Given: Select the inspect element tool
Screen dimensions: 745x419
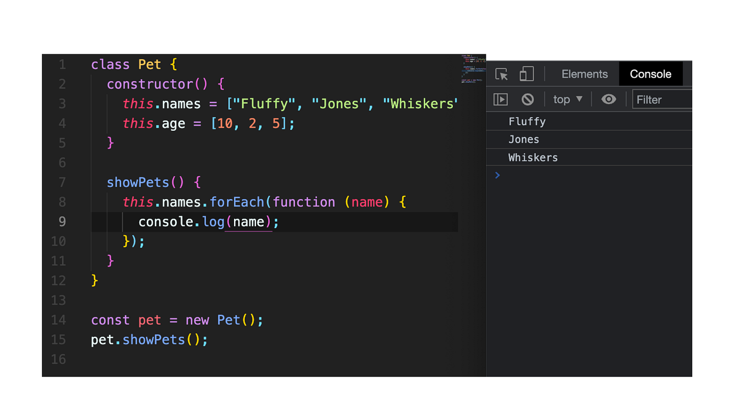Looking at the screenshot, I should 501,74.
